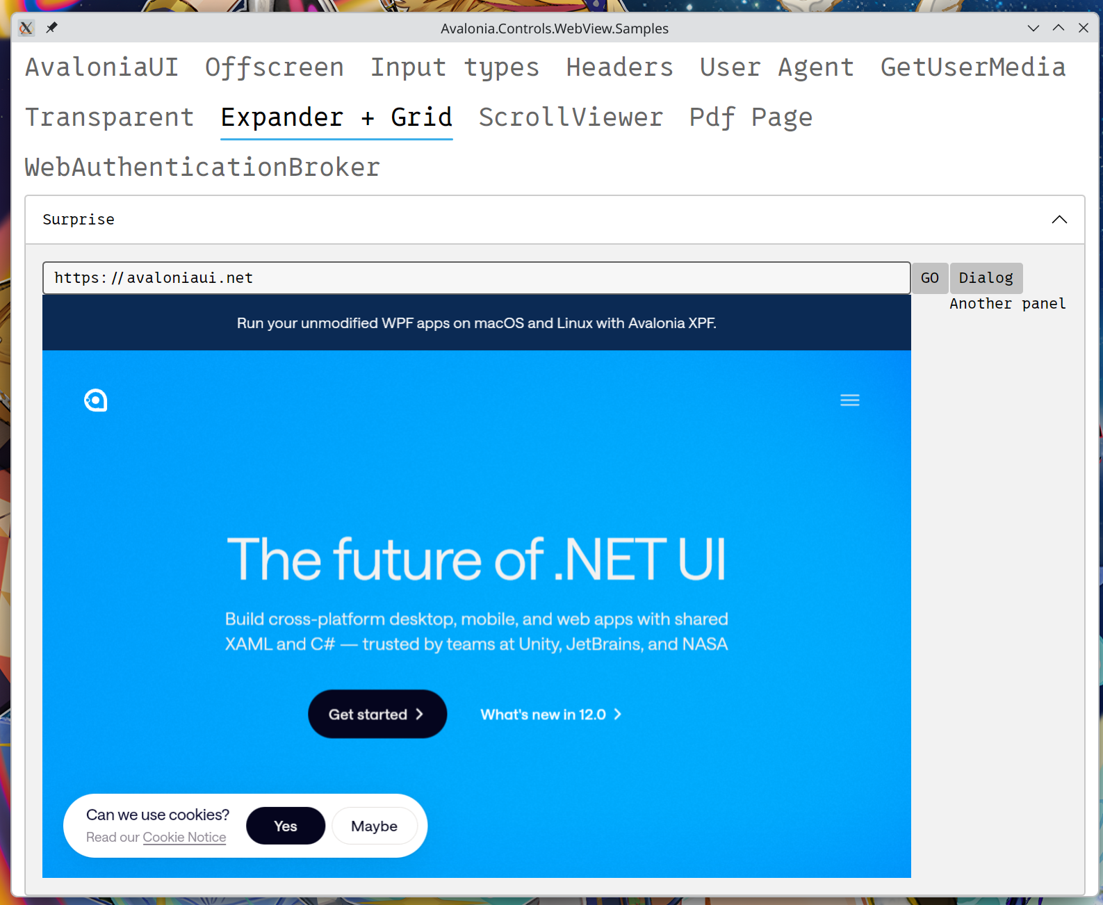This screenshot has width=1103, height=905.
Task: Collapse the Surprise expander chevron
Action: pyautogui.click(x=1059, y=220)
